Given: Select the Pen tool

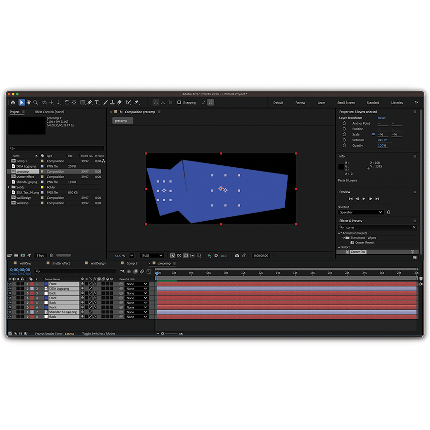Looking at the screenshot, I should click(90, 102).
